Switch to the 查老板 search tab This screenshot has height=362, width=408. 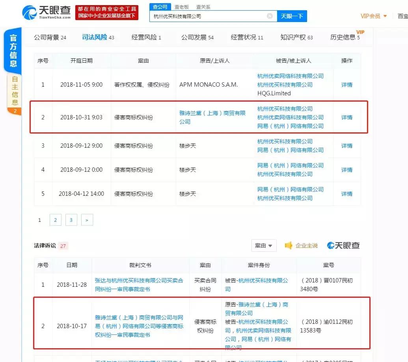(182, 6)
